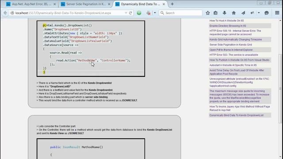Viewport: 283px width, 159px height.
Task: Click the address bar URL
Action: (63, 13)
